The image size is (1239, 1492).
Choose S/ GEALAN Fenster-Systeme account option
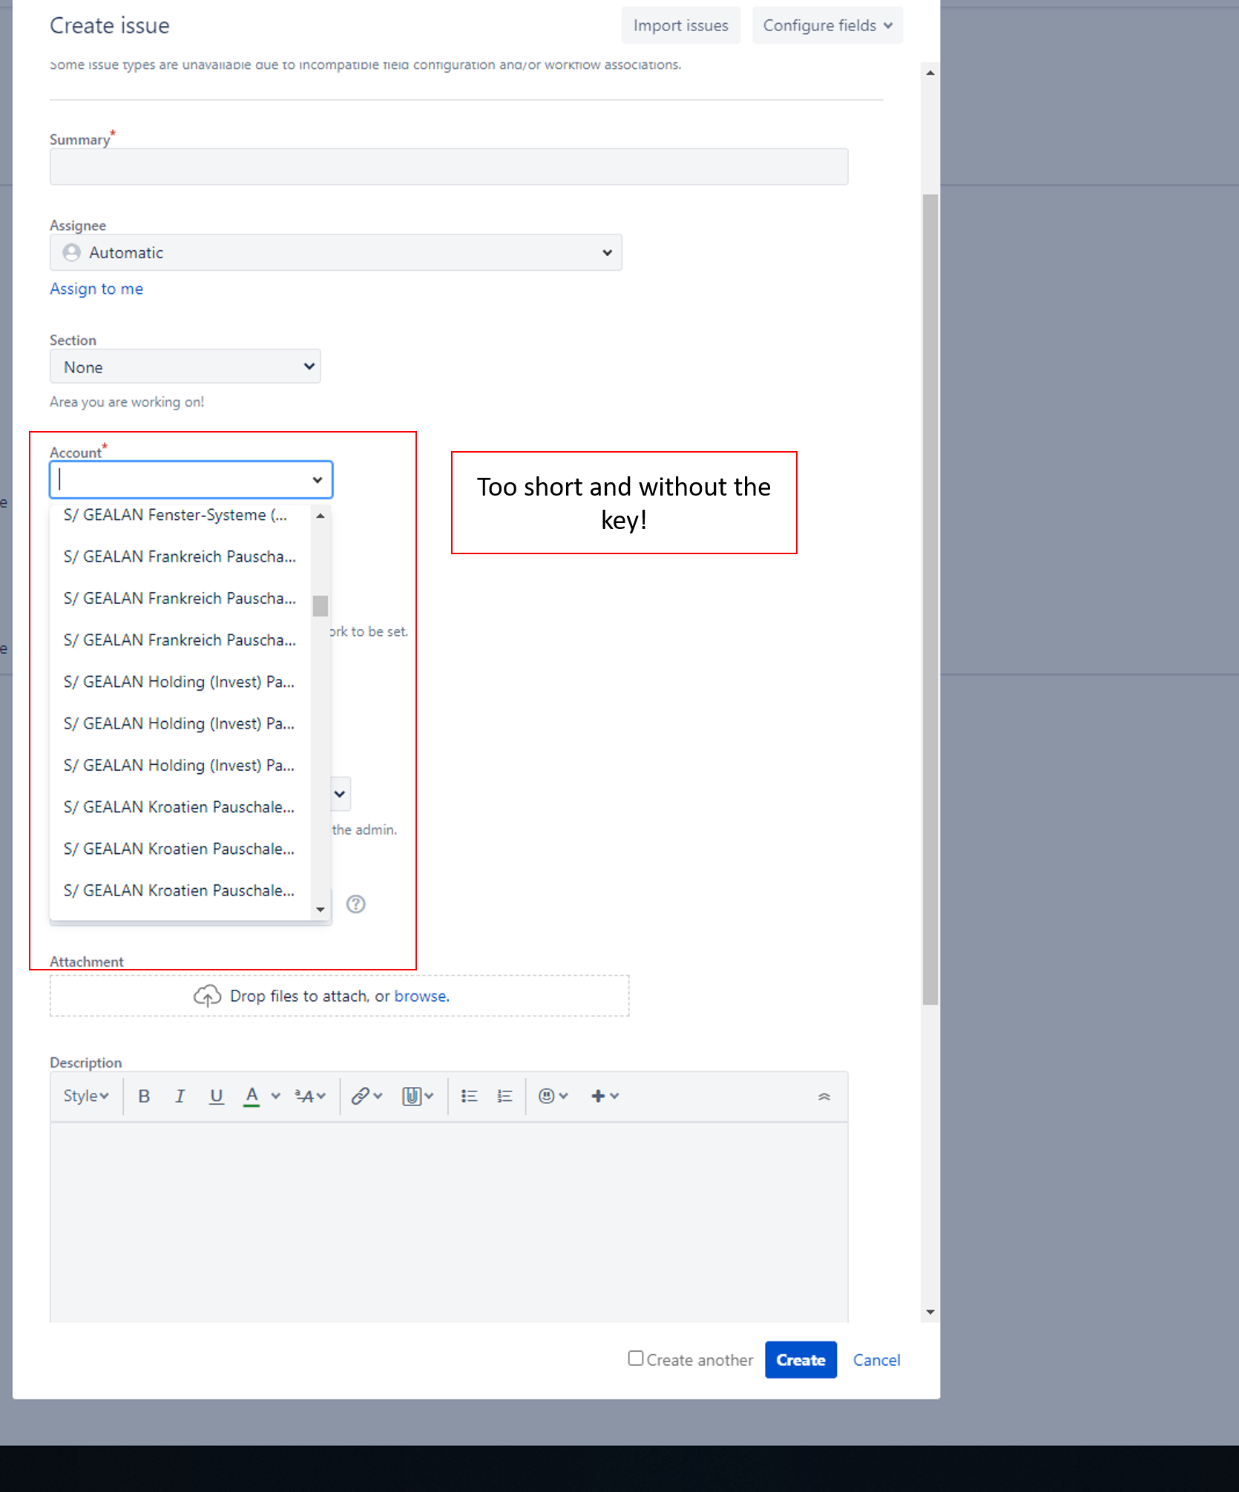tap(176, 515)
